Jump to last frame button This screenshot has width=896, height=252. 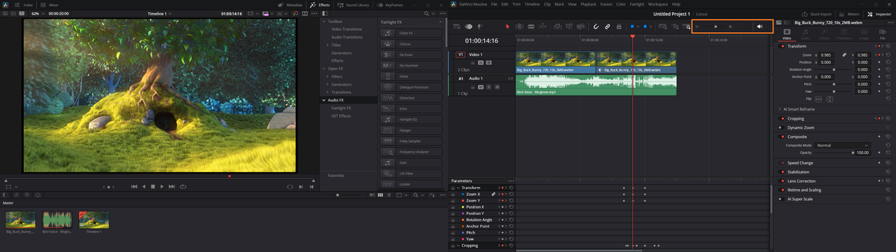click(x=171, y=187)
